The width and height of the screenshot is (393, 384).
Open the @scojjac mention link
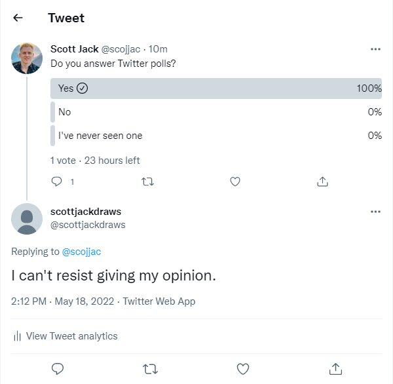pos(81,252)
